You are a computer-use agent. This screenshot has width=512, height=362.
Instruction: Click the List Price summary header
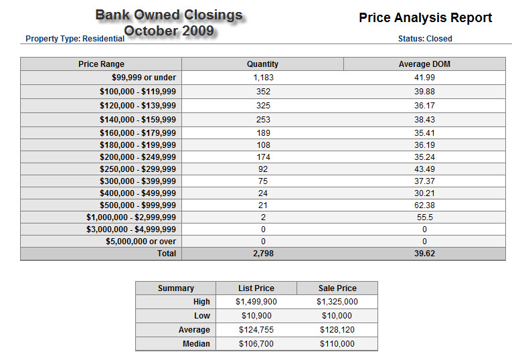(x=256, y=288)
